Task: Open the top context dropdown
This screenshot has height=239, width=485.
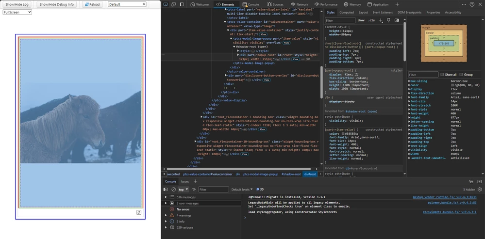Action: pos(184,189)
